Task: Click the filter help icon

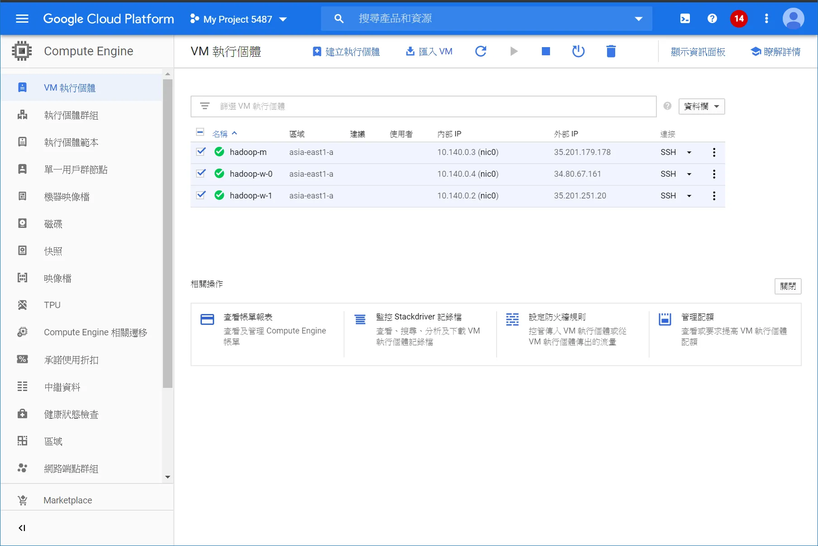Action: tap(667, 106)
